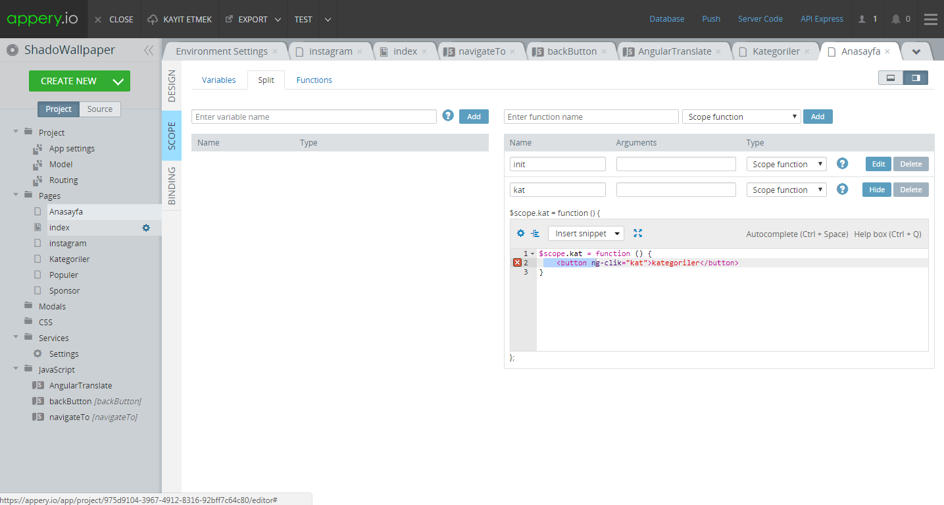Close the Environment Settings tab
This screenshot has height=505, width=944.
275,51
